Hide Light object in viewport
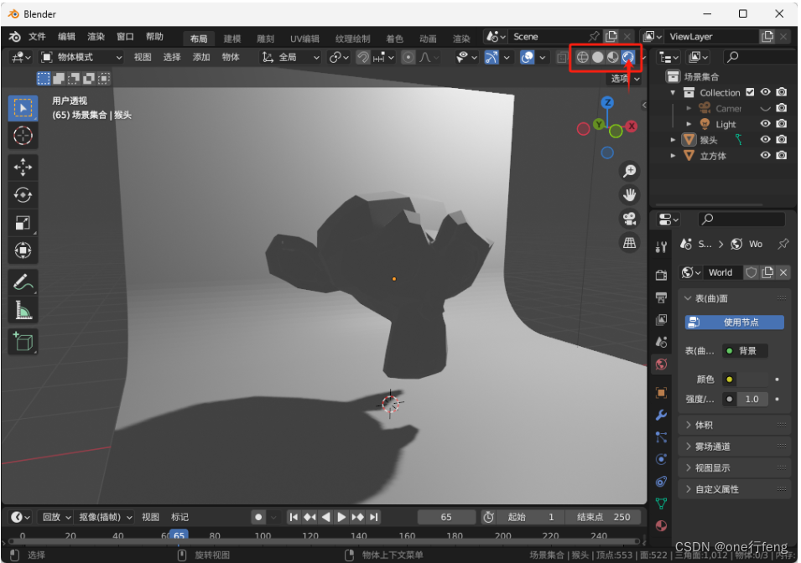 pos(765,123)
